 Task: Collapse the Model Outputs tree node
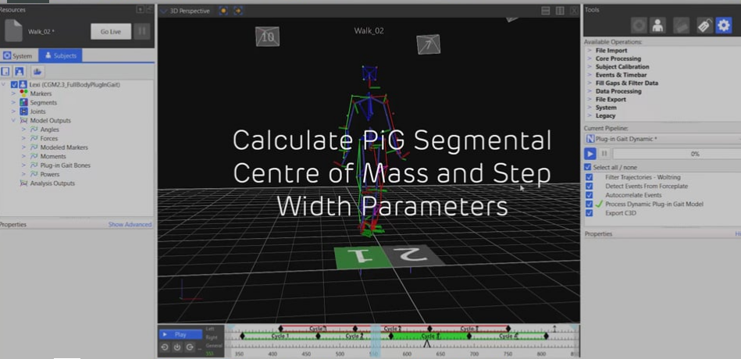pyautogui.click(x=13, y=120)
